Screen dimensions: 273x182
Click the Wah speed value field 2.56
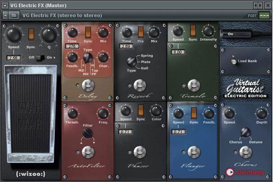[14, 58]
